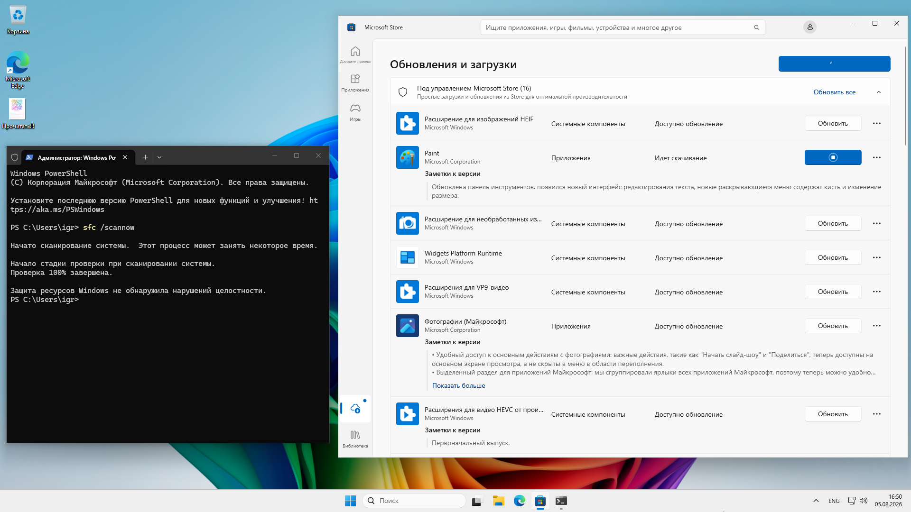Click the Terminal taskbar icon
Viewport: 911px width, 512px height.
coord(561,501)
